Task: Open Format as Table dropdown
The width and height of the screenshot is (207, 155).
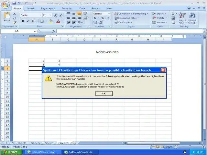Action: [x=126, y=18]
